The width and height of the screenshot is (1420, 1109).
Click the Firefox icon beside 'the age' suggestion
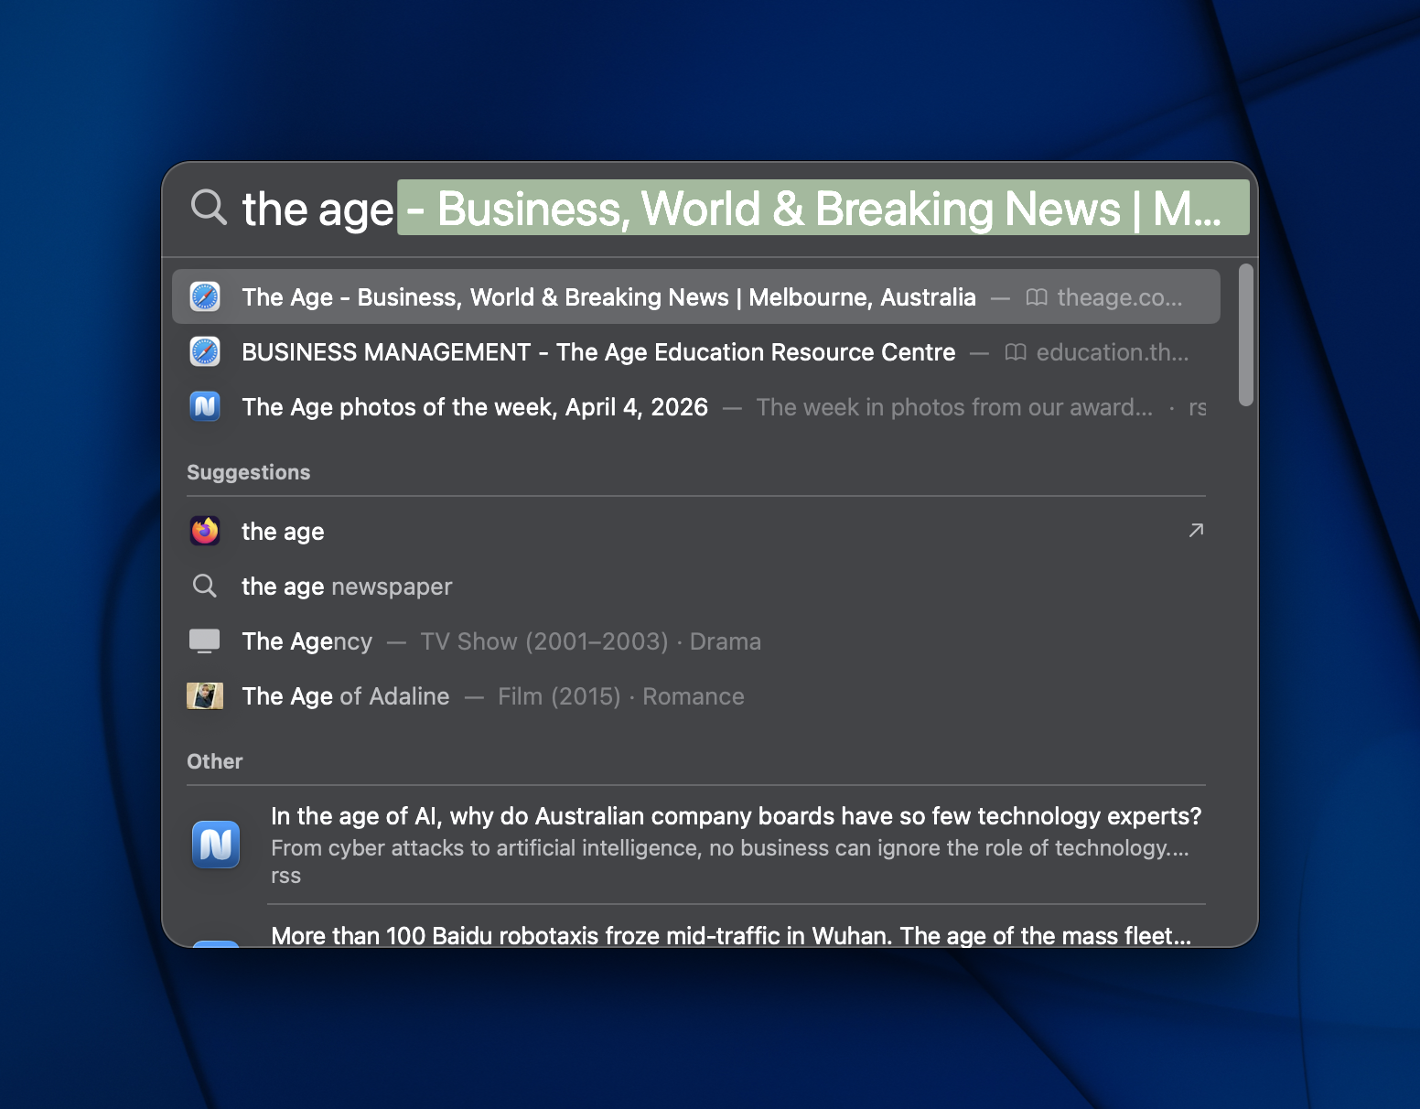205,531
